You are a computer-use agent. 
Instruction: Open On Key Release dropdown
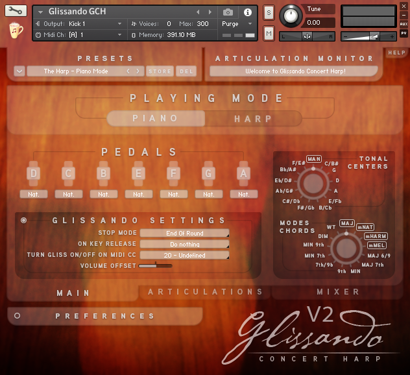(x=185, y=244)
